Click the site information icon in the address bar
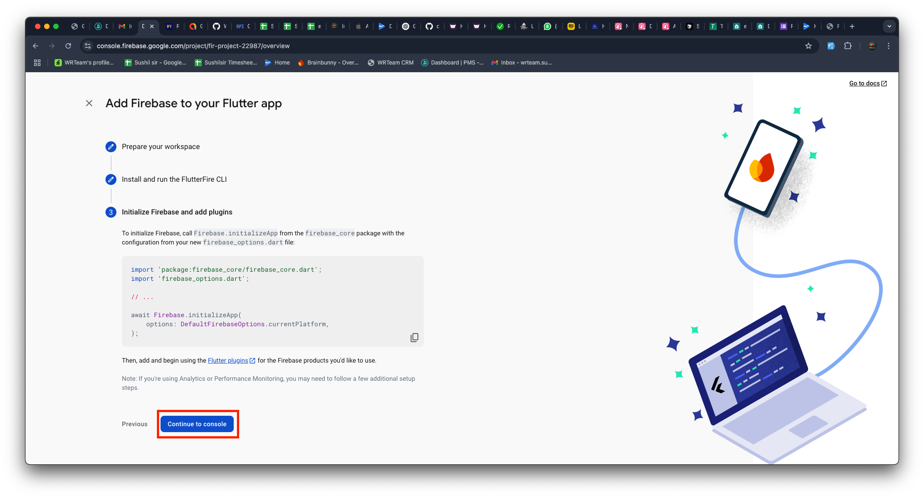This screenshot has width=924, height=498. [87, 45]
